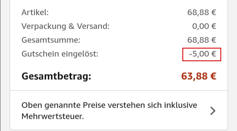Open the VAT info chevron arrow
The height and width of the screenshot is (131, 237).
[213, 111]
